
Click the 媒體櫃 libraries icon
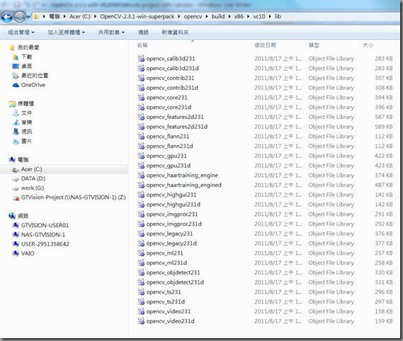point(12,103)
